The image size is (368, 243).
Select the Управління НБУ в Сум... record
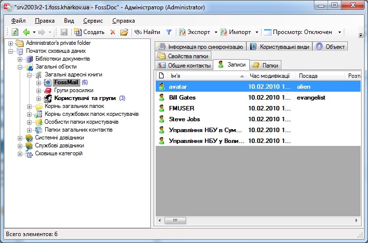point(258,130)
